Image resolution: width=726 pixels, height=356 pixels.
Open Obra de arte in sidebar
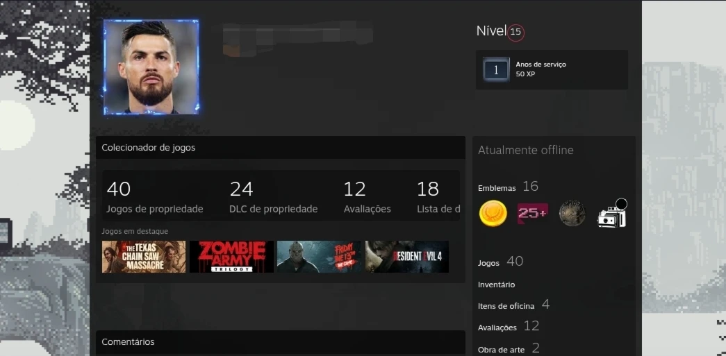[x=502, y=350]
